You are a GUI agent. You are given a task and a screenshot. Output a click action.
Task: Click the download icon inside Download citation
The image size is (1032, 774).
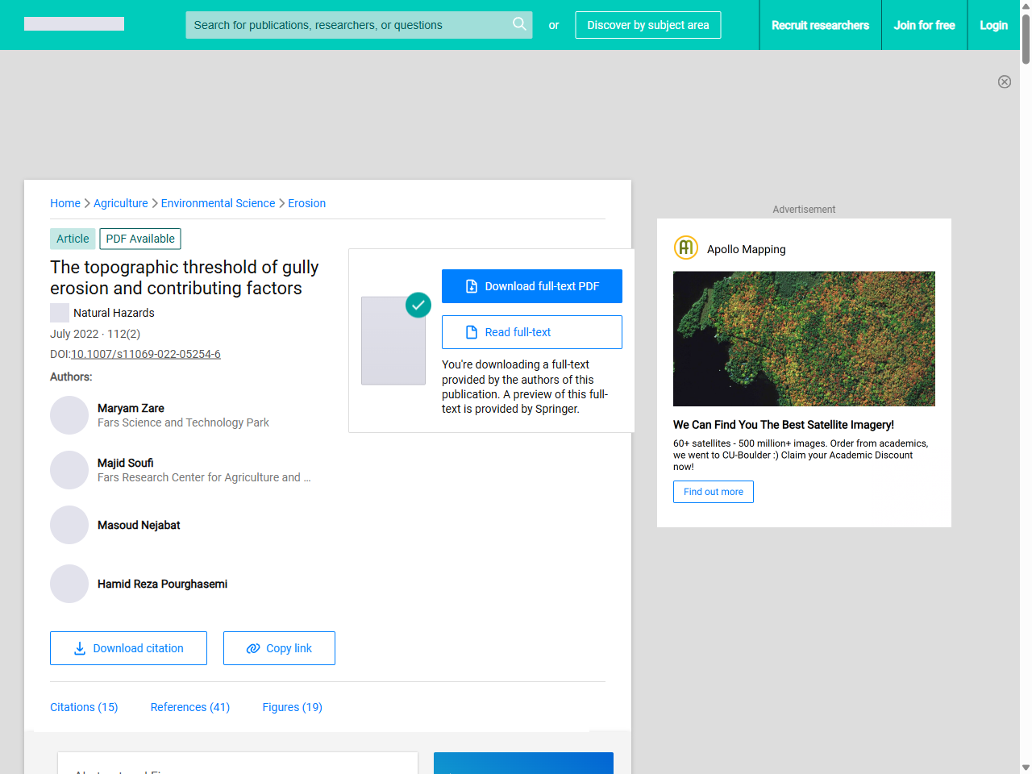(x=79, y=648)
